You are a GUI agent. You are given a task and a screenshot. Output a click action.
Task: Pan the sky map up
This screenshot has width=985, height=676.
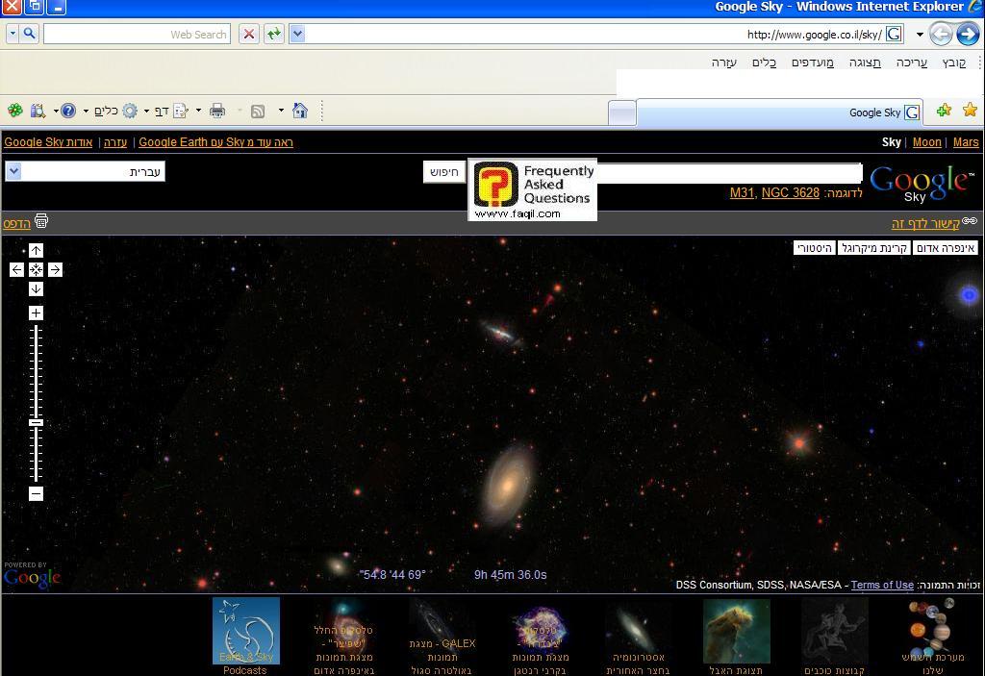pos(36,251)
